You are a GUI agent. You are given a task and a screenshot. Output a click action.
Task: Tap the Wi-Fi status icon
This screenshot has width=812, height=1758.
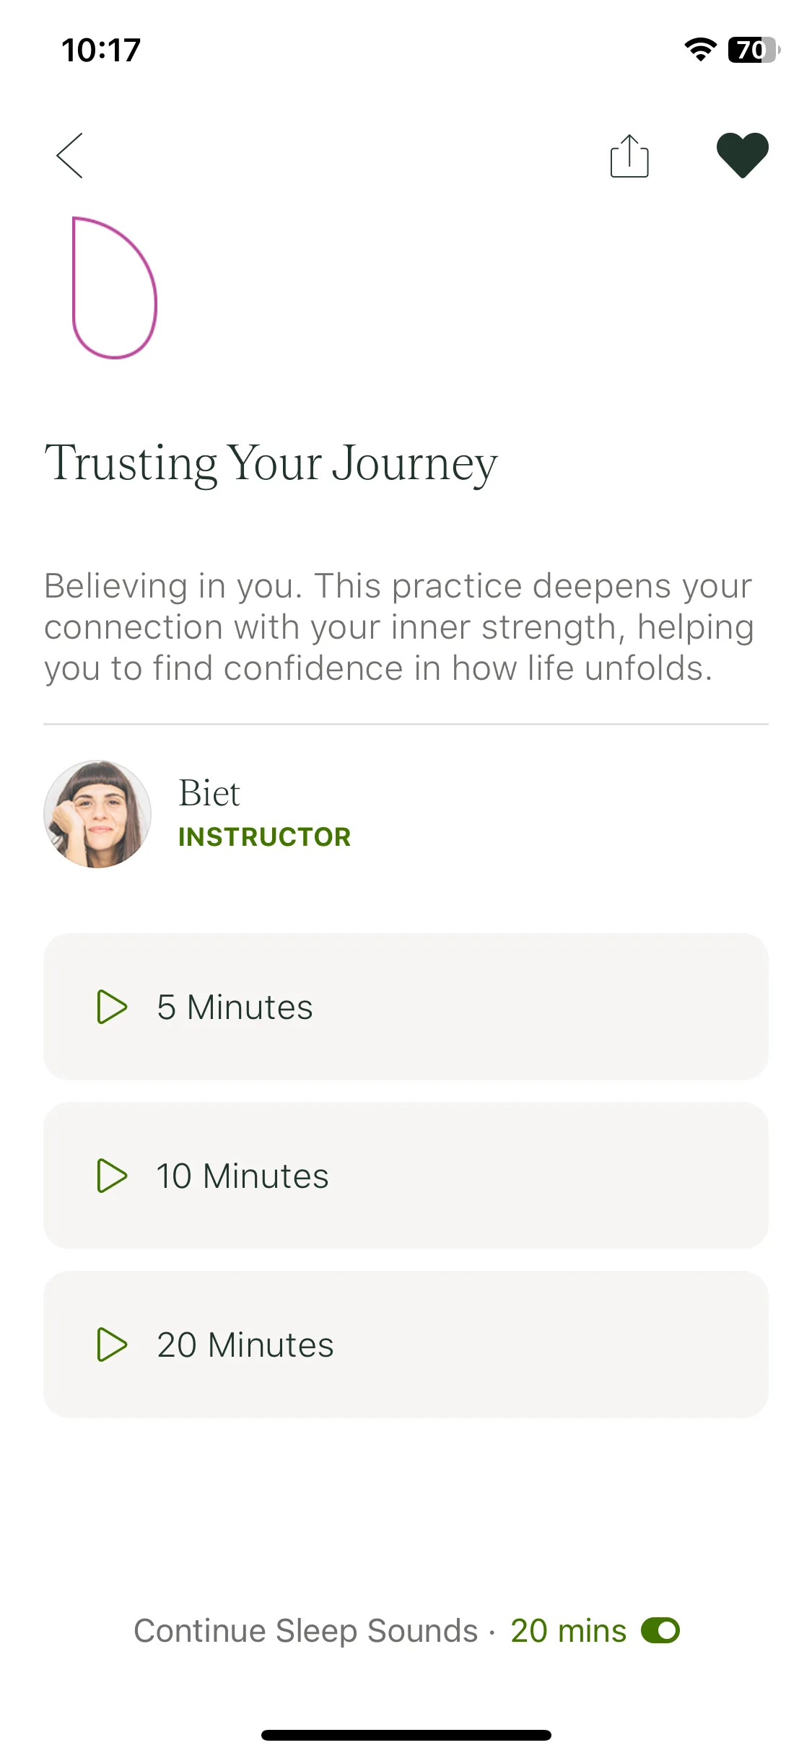click(x=700, y=50)
